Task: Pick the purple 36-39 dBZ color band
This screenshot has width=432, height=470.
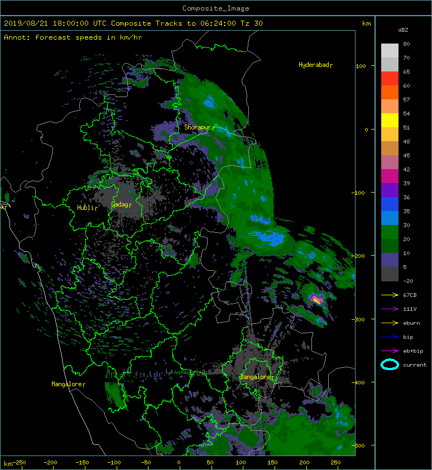Action: (x=390, y=190)
